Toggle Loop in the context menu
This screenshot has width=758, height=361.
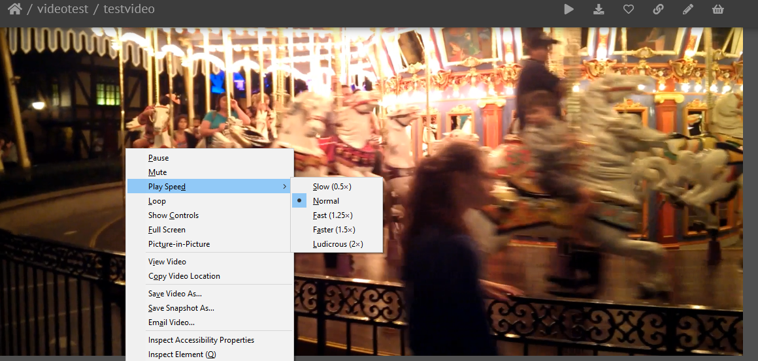point(209,201)
